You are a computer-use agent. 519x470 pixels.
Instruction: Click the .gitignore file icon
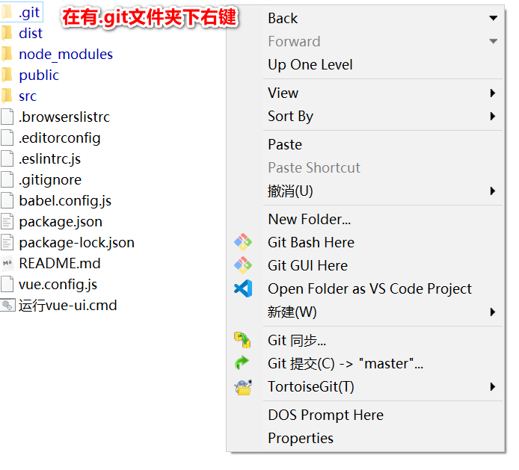click(x=7, y=179)
